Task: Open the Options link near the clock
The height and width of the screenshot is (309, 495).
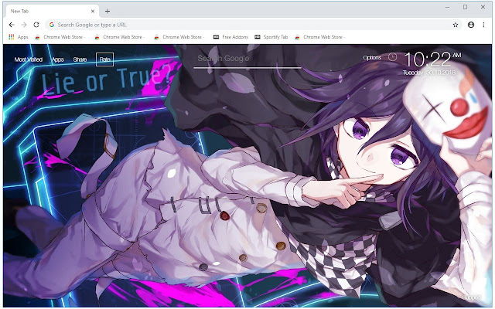Action: click(x=372, y=57)
